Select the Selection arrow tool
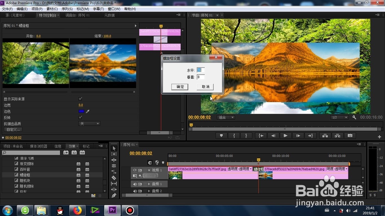Screen dimensions: 385x216 (x=114, y=148)
